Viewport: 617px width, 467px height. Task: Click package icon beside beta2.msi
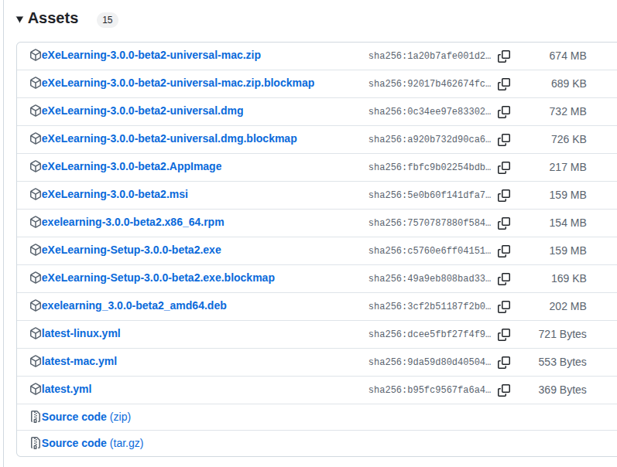(36, 194)
